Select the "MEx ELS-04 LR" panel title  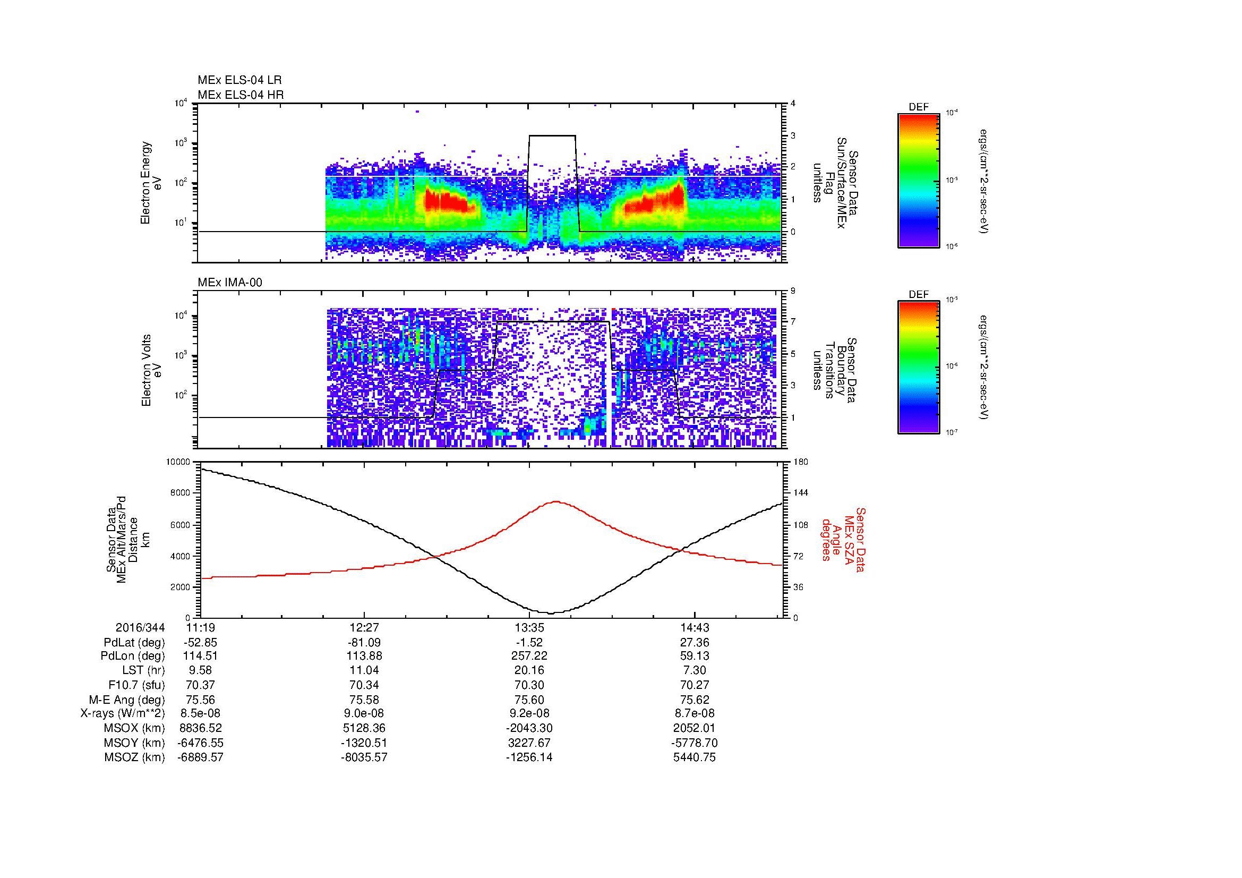click(x=239, y=81)
